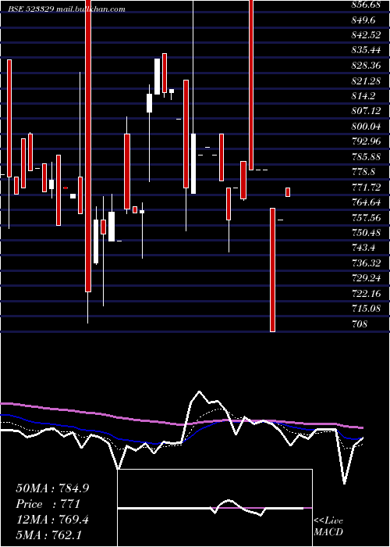Click the last small red candle near 771
This screenshot has height=547, width=390.
[x=288, y=192]
